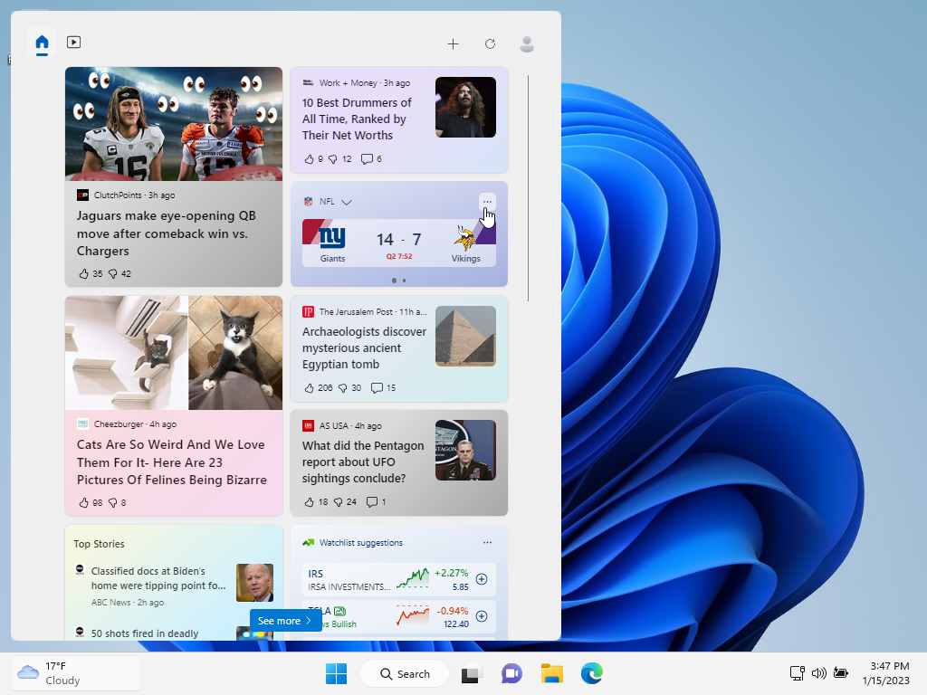Add IRS stock to watchlist
The image size is (927, 695).
tap(482, 579)
